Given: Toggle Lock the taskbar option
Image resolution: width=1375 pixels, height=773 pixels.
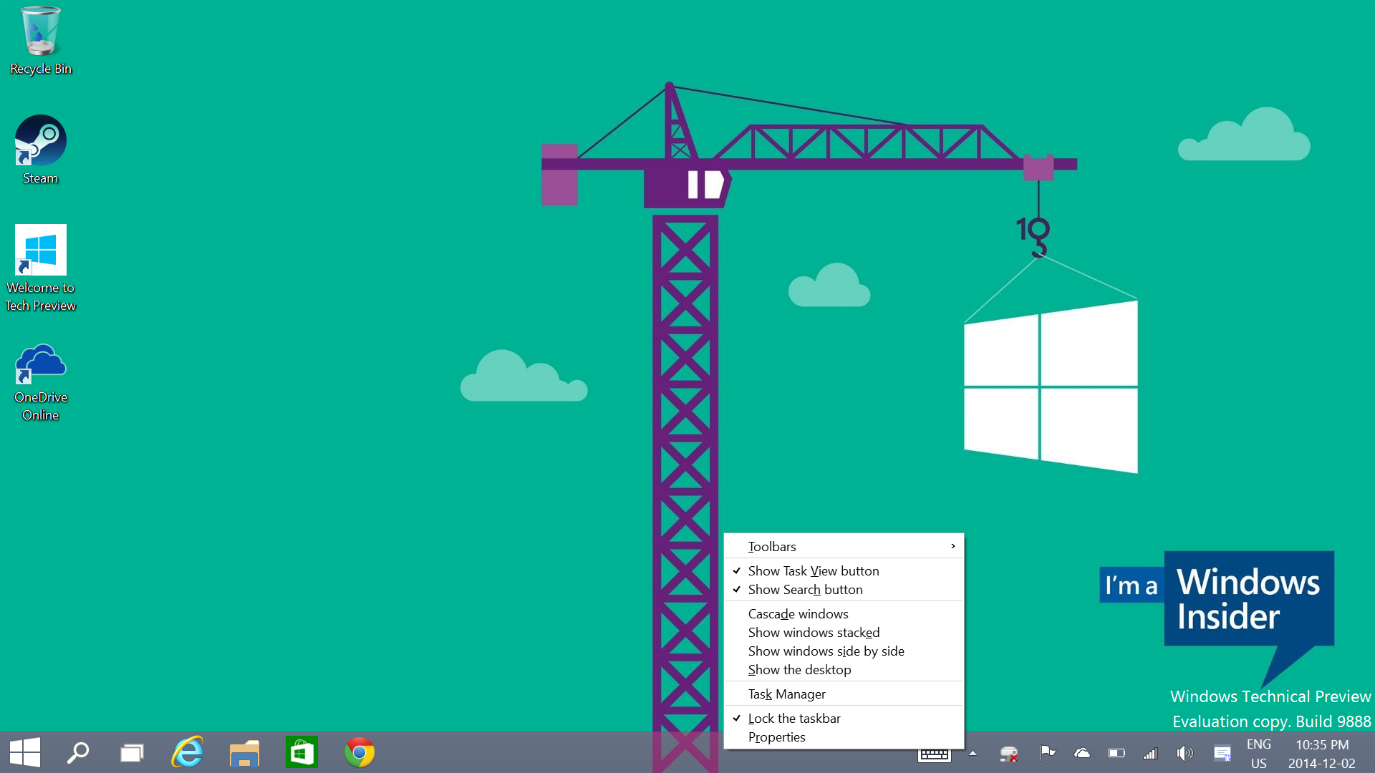Looking at the screenshot, I should click(793, 718).
